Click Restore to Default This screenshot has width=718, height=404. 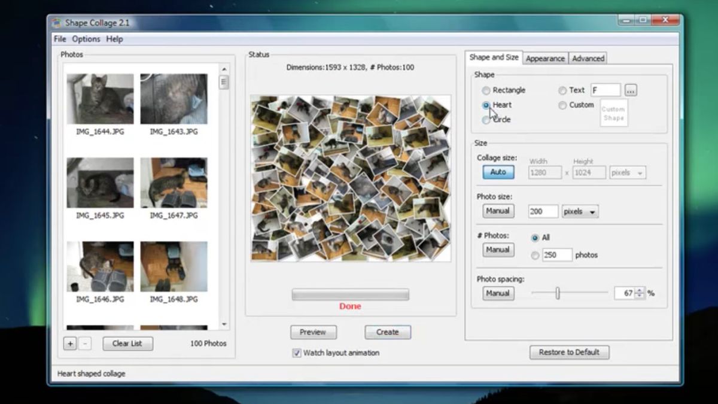click(x=568, y=353)
